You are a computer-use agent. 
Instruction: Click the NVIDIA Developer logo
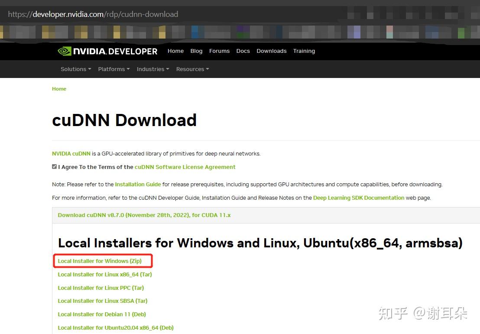click(x=107, y=51)
